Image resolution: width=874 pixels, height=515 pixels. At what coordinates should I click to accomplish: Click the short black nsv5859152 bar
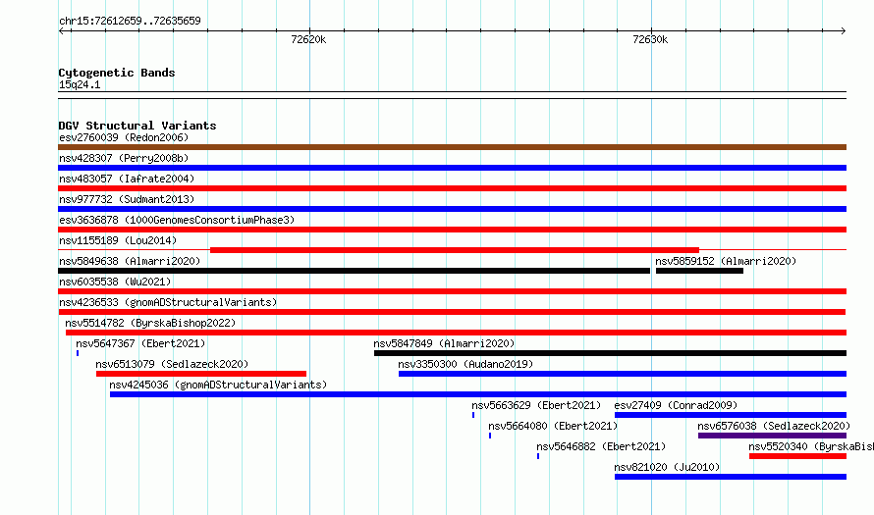pos(699,271)
